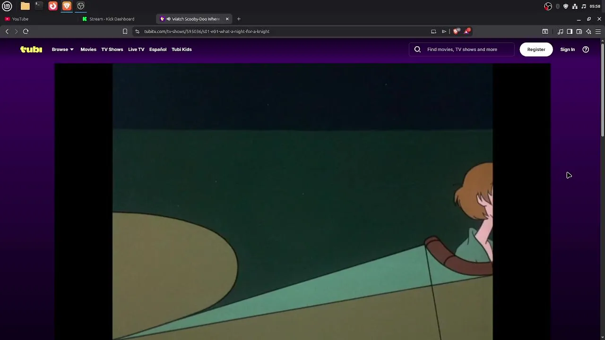Expand the Browse dropdown menu
Screen dimensions: 605x340
point(62,49)
